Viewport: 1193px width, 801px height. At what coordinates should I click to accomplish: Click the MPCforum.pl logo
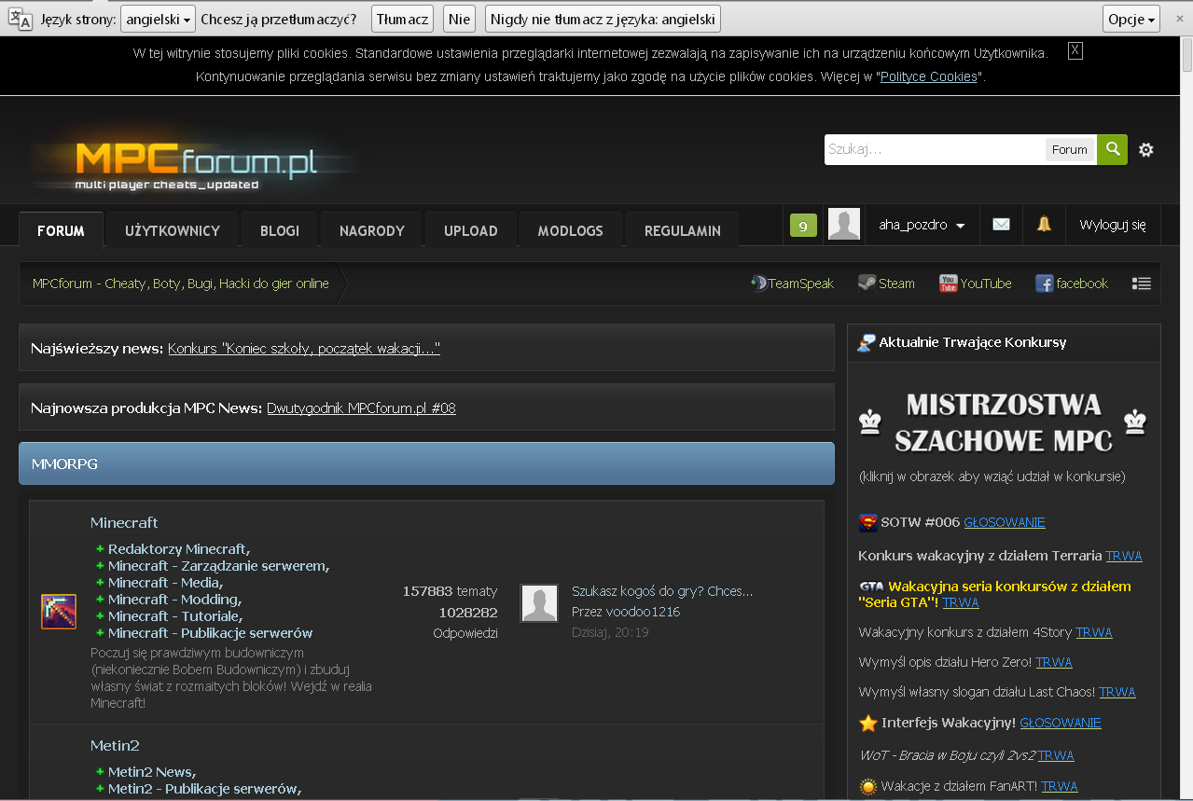196,165
